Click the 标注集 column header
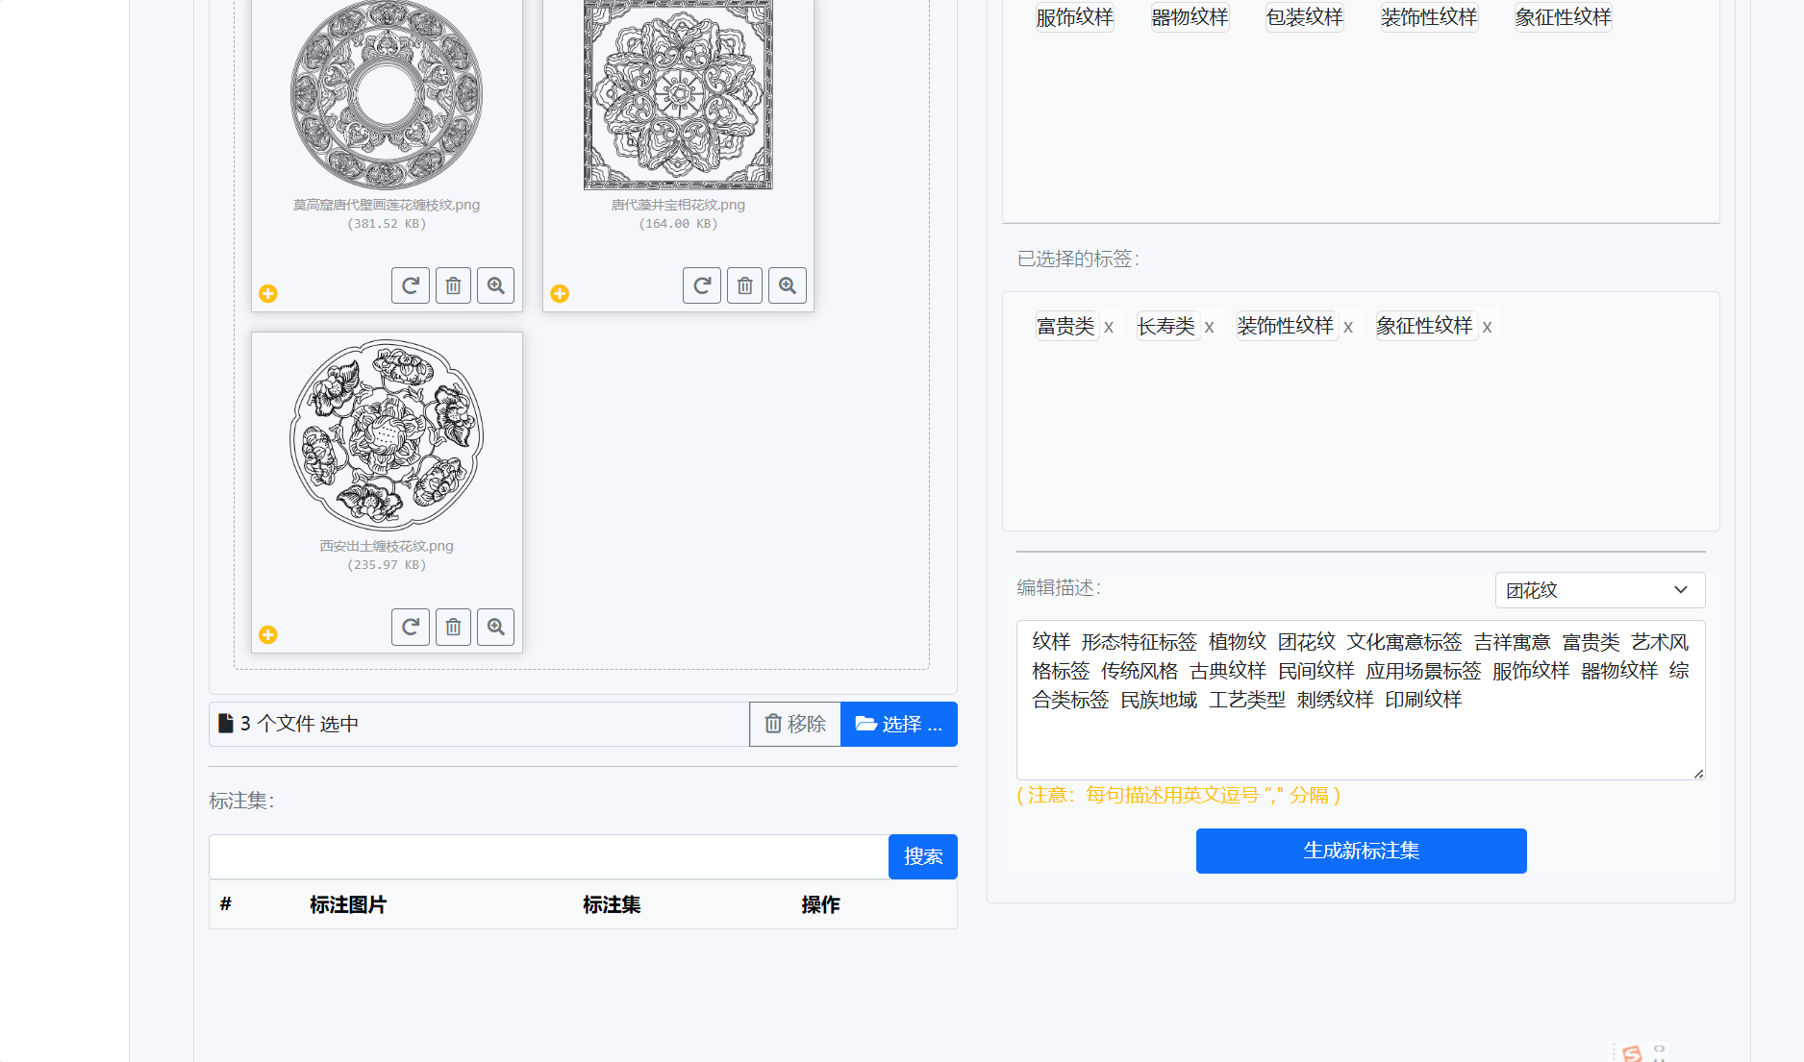 click(612, 904)
